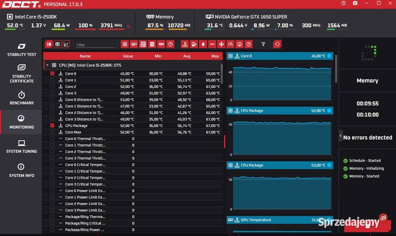Open the Benchmark section in sidebar
The image size is (396, 236).
pos(21,98)
